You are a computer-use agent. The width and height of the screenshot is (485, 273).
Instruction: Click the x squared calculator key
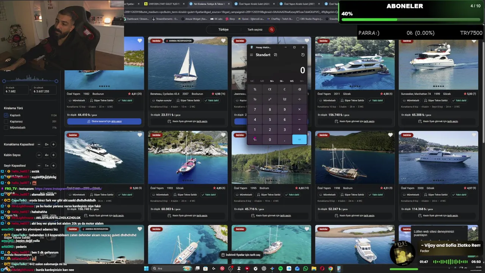click(270, 99)
